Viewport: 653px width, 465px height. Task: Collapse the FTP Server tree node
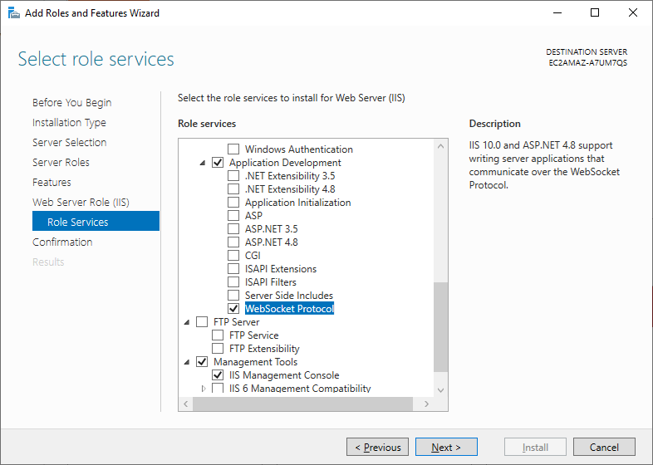point(187,323)
